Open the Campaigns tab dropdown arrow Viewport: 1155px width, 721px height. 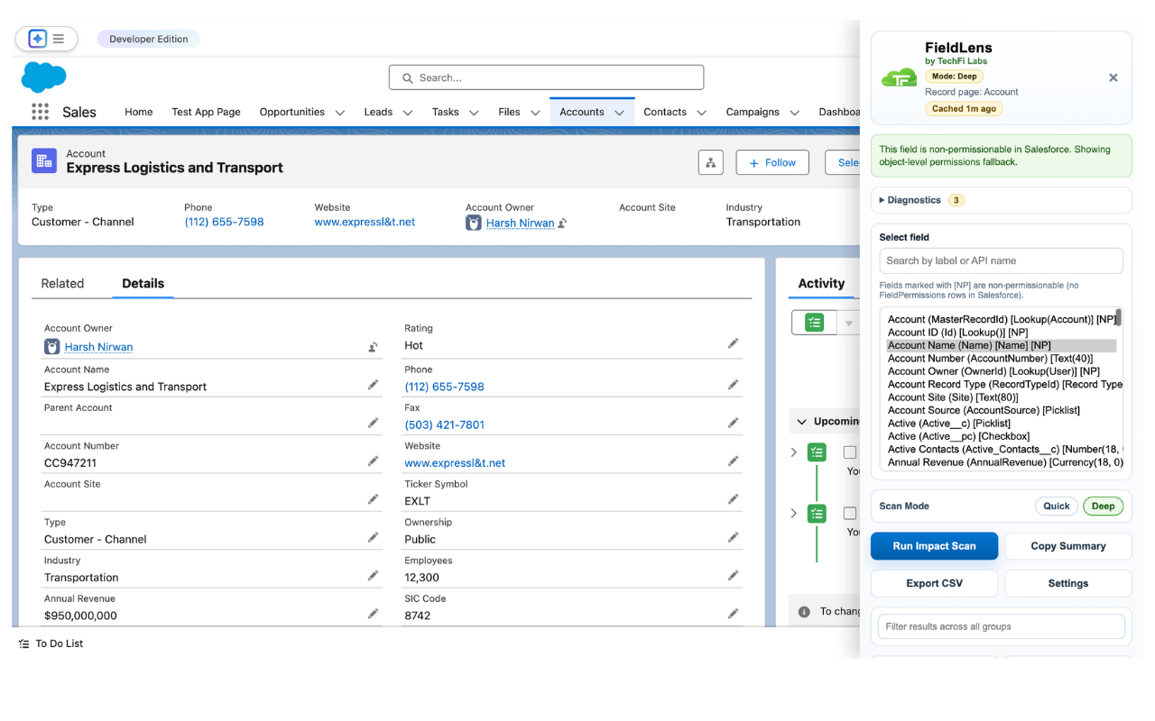(x=795, y=113)
